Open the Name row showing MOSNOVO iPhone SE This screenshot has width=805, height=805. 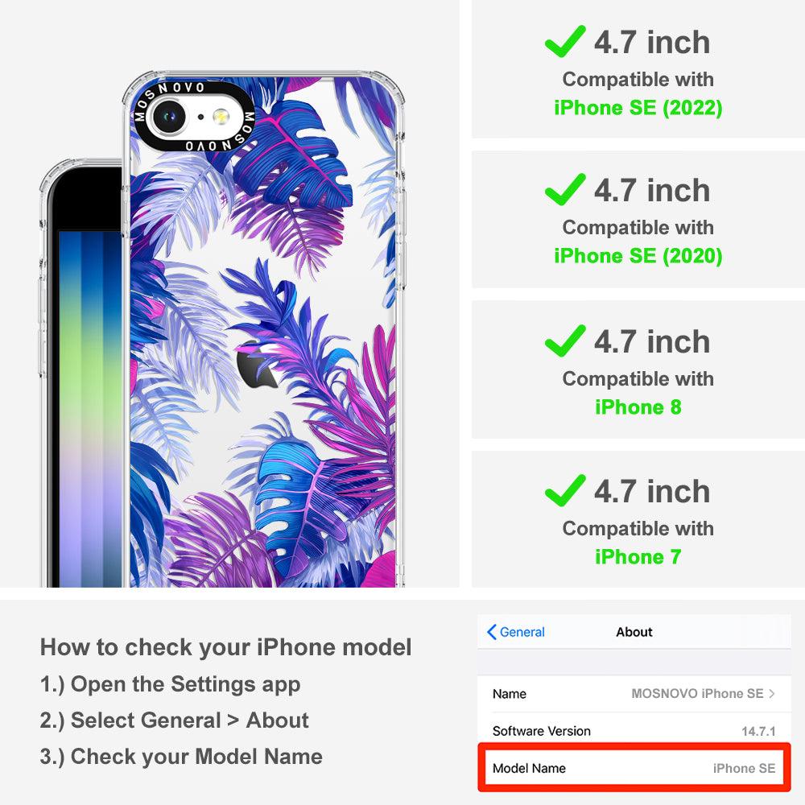[634, 694]
